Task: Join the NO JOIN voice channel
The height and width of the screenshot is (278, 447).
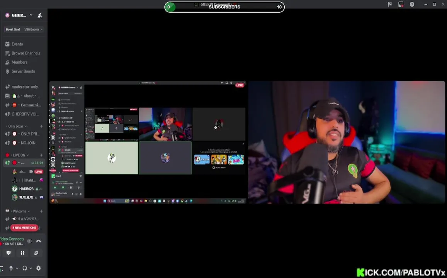Action: point(24,143)
